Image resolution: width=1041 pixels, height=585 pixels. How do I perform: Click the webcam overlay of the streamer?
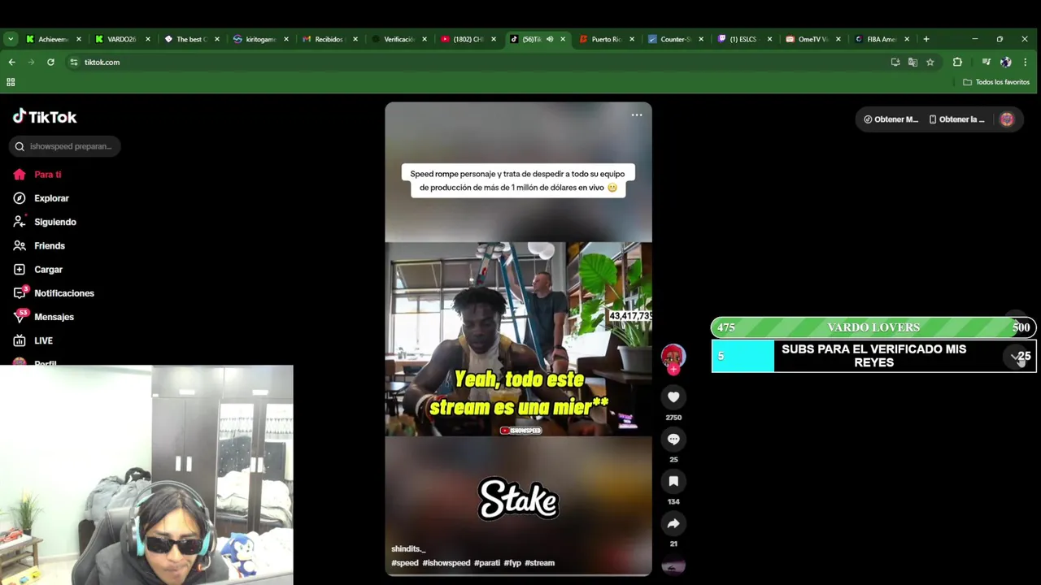[146, 474]
